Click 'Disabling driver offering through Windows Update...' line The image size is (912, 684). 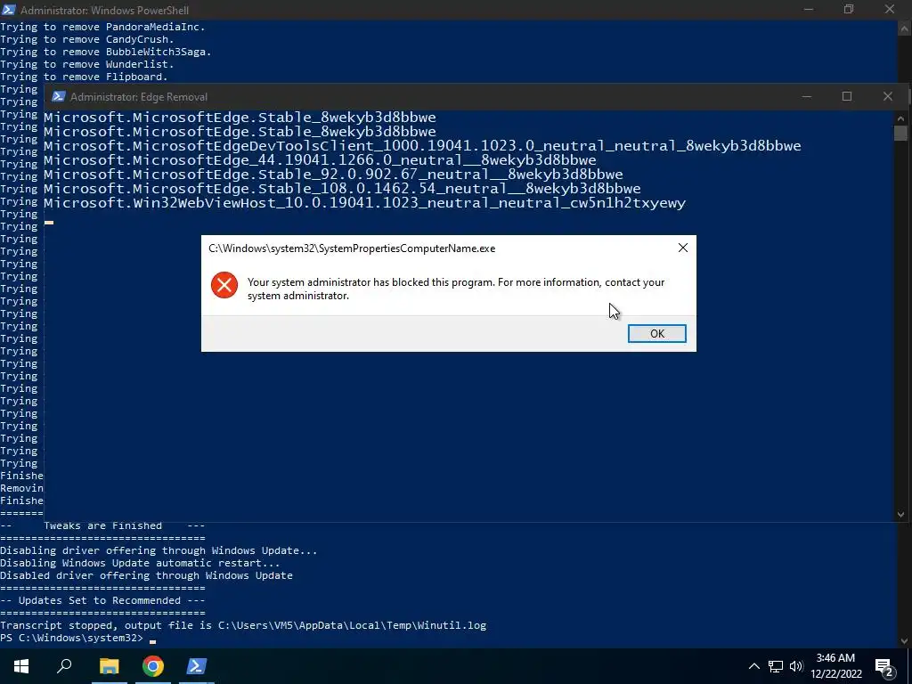[159, 550]
